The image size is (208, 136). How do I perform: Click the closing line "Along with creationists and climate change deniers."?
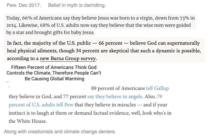[60, 132]
